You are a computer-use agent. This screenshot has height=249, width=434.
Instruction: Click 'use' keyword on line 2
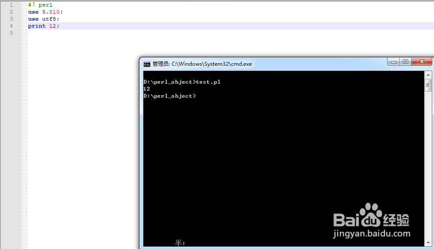[33, 12]
